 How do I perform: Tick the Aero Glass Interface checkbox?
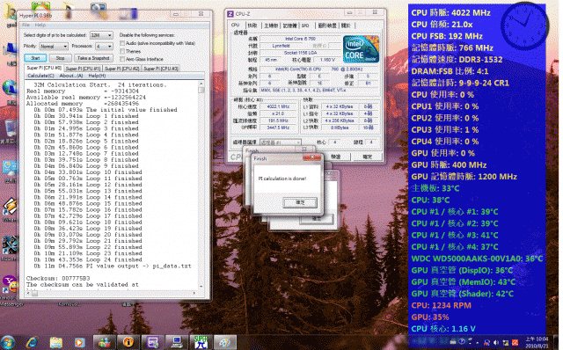coord(122,59)
